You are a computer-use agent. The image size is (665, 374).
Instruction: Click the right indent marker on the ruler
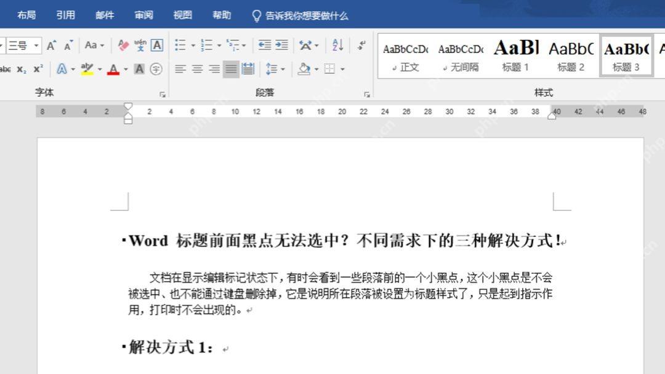(552, 116)
